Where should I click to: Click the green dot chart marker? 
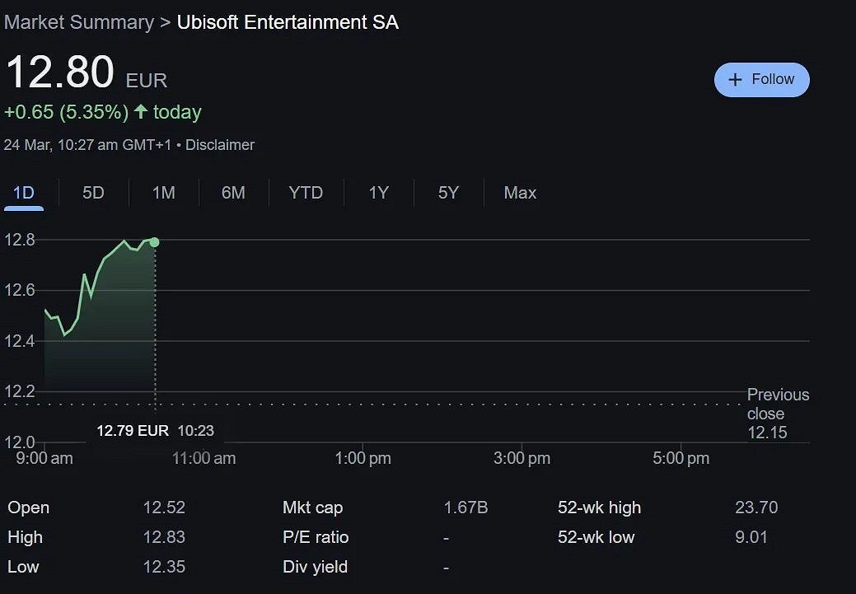[x=154, y=242]
